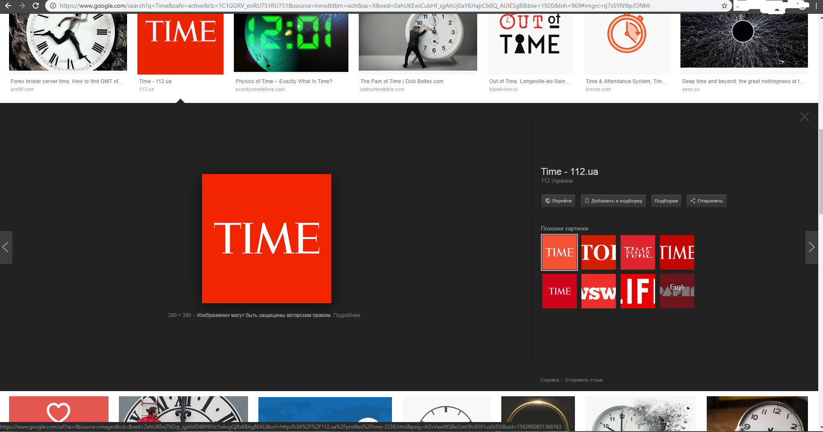Reload the page with the refresh icon
Image resolution: width=823 pixels, height=432 pixels.
tap(36, 6)
